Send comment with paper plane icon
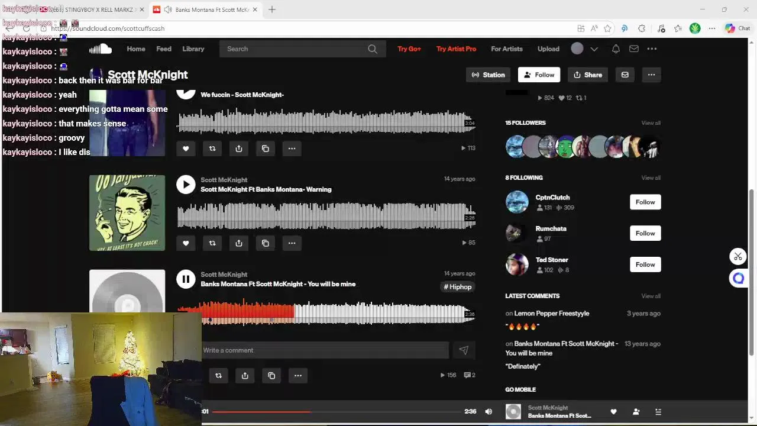The image size is (757, 426). pos(464,350)
